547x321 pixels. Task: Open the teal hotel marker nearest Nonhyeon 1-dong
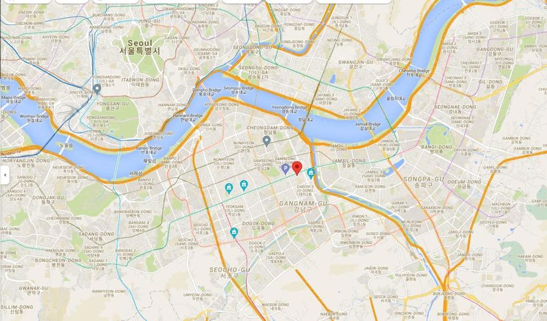point(244,185)
